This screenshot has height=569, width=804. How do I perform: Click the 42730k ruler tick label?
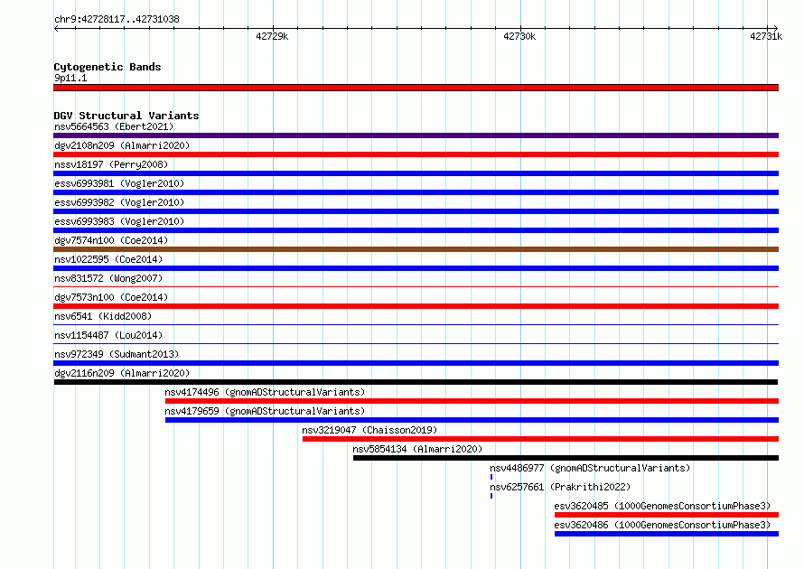click(519, 36)
